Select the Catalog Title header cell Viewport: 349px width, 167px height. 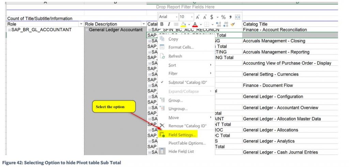[x=290, y=24]
